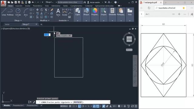The height and width of the screenshot is (109, 194).
Task: Click zoom out minus in PDF viewer
Action: (173, 14)
